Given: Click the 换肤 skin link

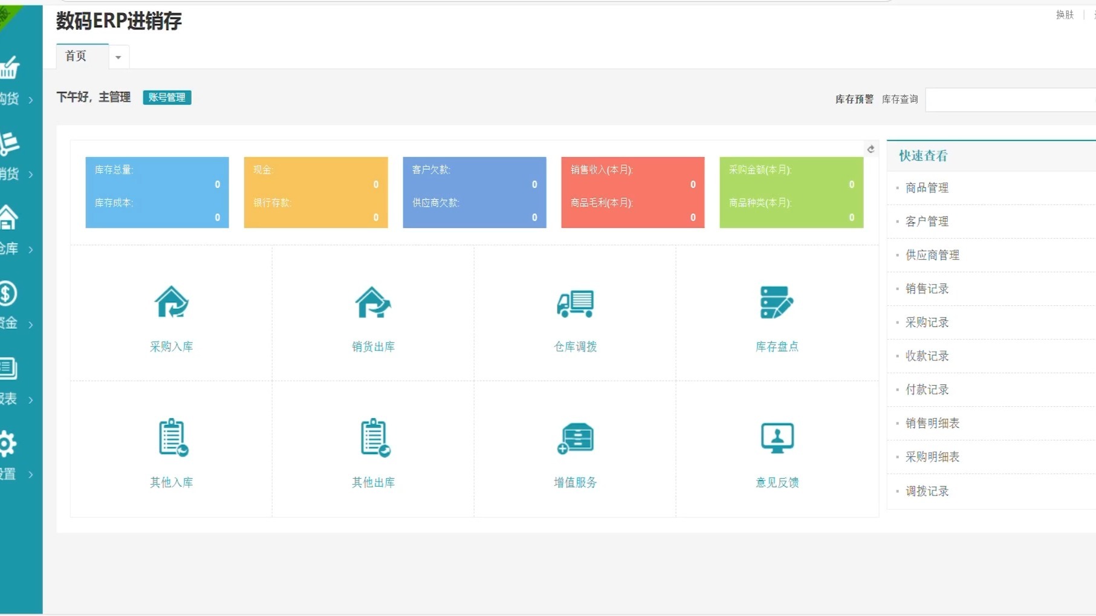Looking at the screenshot, I should pyautogui.click(x=1065, y=15).
